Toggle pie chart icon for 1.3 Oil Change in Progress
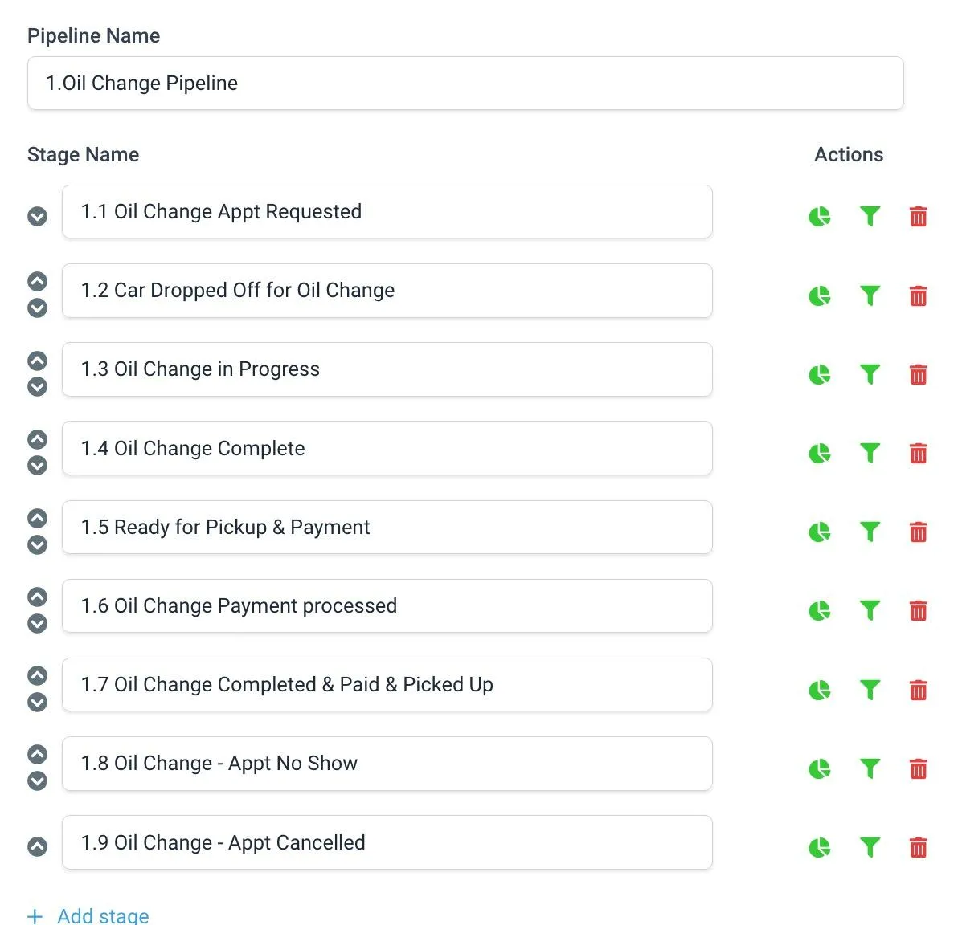 tap(819, 374)
